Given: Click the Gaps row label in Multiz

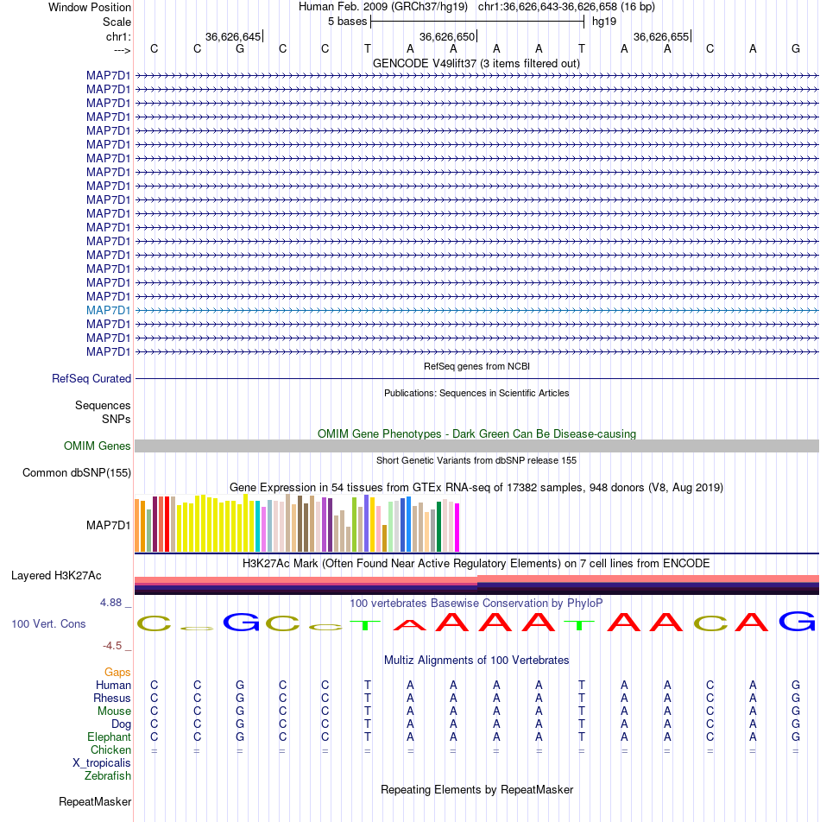Looking at the screenshot, I should pyautogui.click(x=117, y=672).
